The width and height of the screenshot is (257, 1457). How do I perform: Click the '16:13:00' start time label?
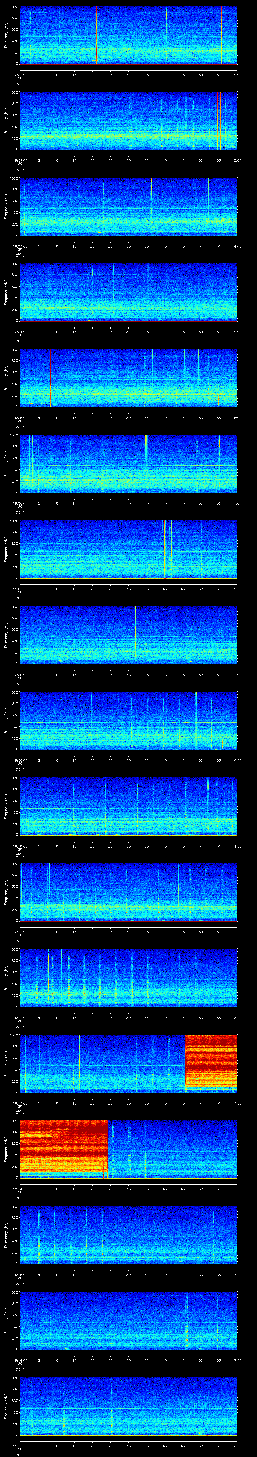20,1103
